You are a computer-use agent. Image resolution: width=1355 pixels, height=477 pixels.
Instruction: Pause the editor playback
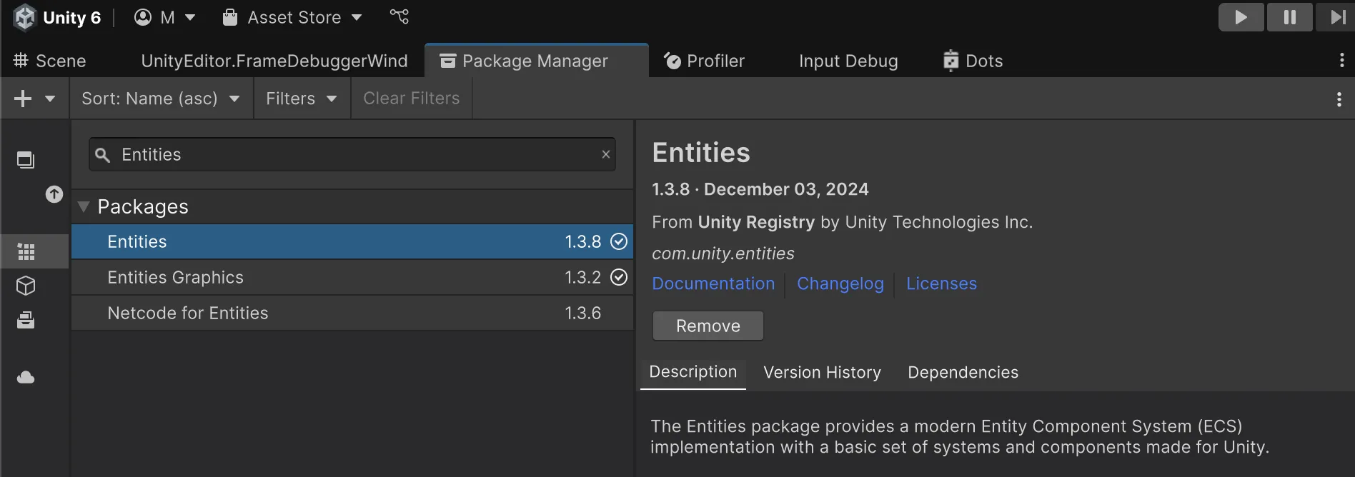(1289, 17)
